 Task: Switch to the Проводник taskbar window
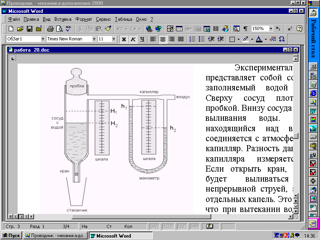point(55,236)
